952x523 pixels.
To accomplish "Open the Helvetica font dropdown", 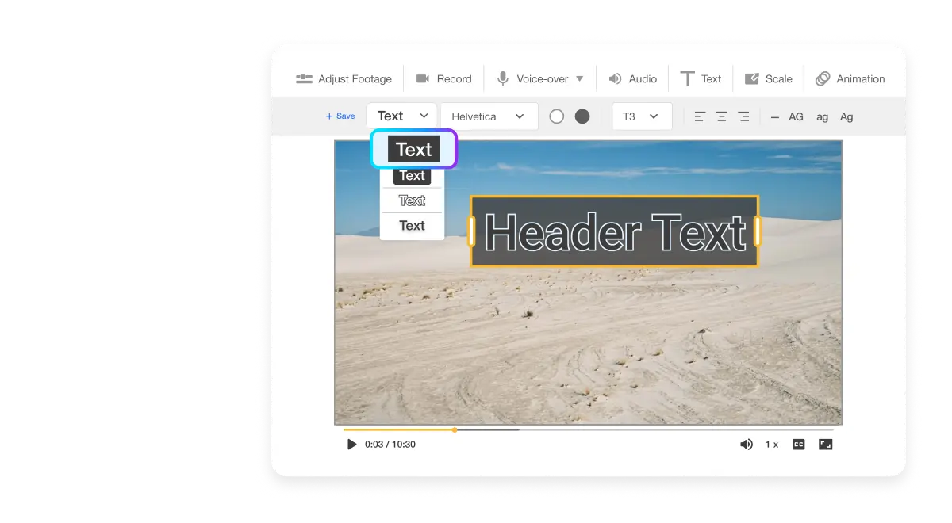I will click(489, 116).
